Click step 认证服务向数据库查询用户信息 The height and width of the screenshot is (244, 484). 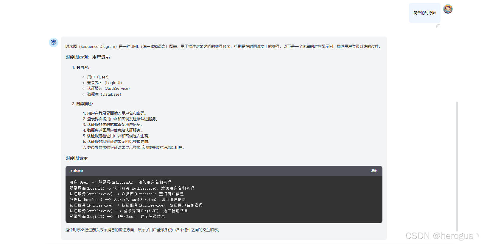[x=115, y=125]
